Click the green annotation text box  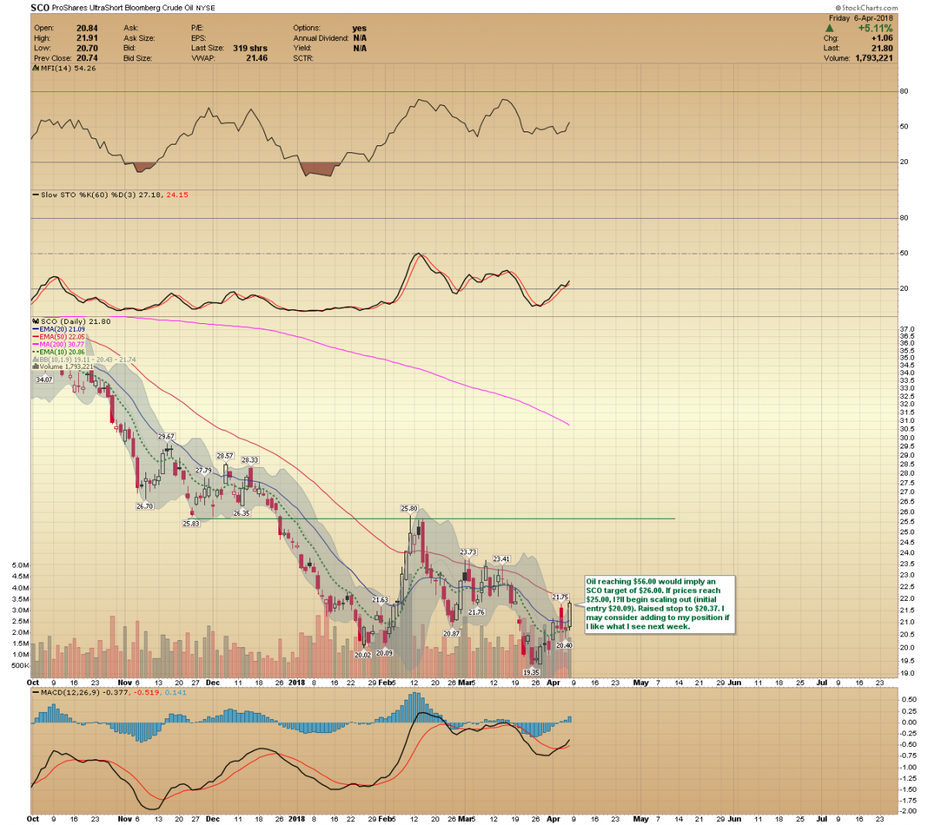(x=657, y=604)
